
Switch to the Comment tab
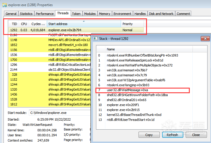coord(183,14)
